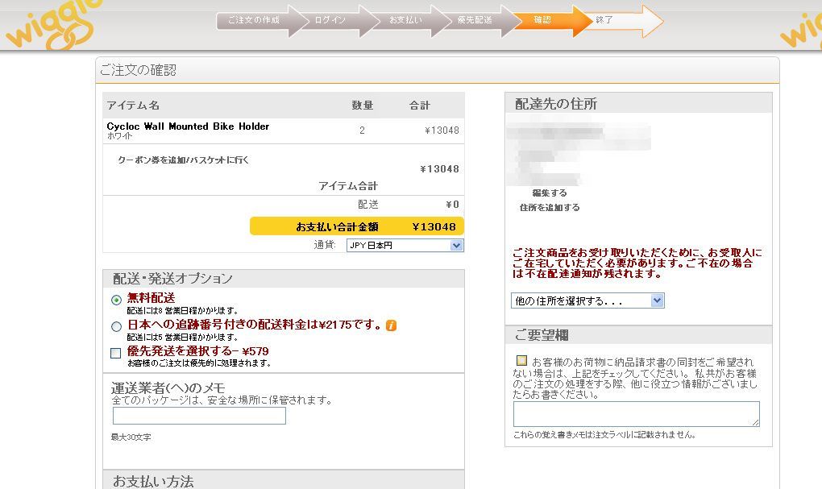
Task: Expand the 他の住所を選択する address dropdown
Action: pos(587,300)
